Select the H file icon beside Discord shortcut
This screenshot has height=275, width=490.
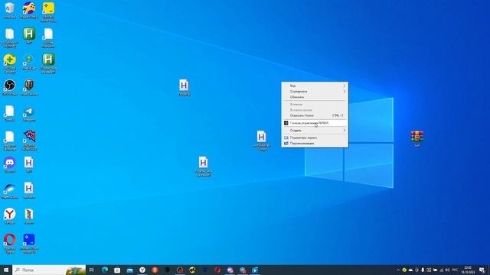[x=29, y=165]
